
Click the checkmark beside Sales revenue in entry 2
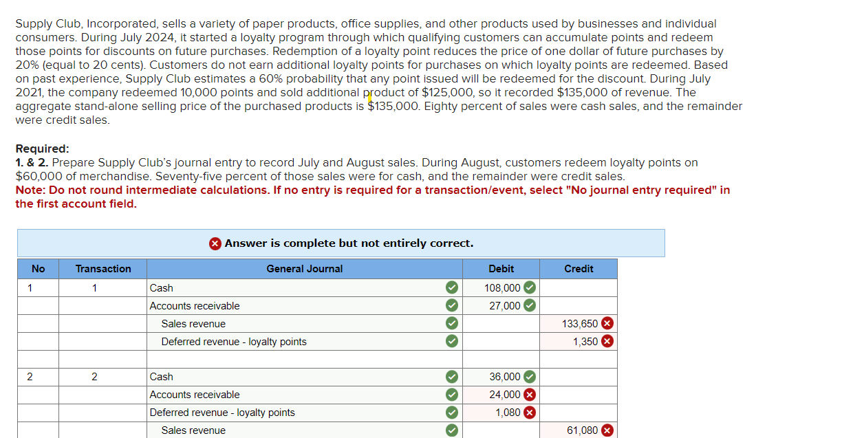pyautogui.click(x=451, y=430)
